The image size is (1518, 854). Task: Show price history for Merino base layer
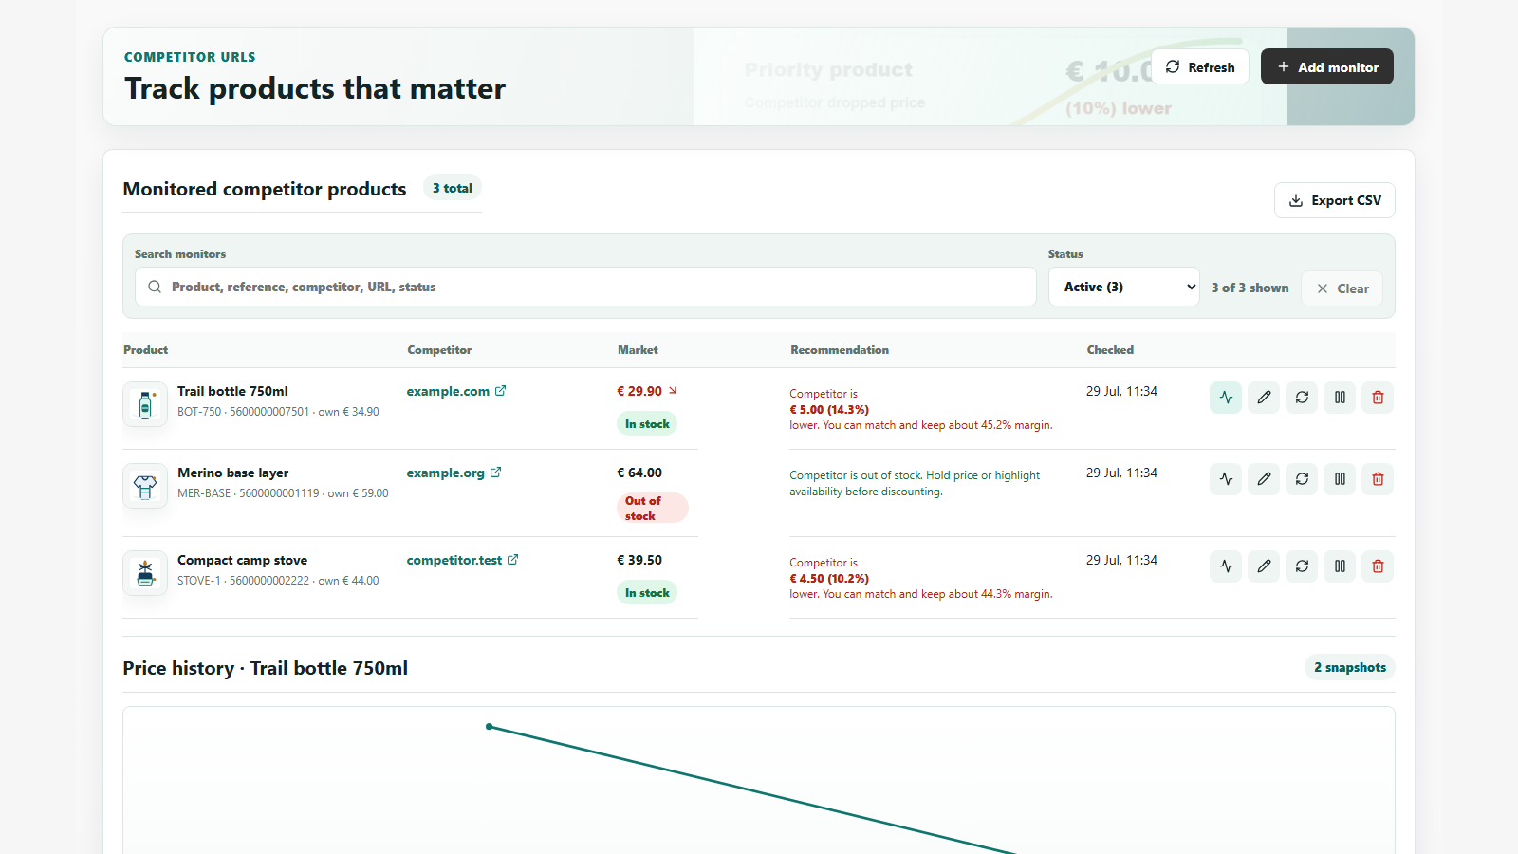1226,479
